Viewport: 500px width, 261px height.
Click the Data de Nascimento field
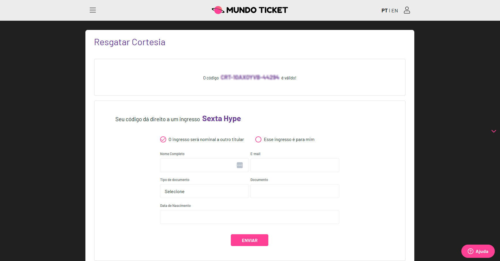tap(250, 217)
